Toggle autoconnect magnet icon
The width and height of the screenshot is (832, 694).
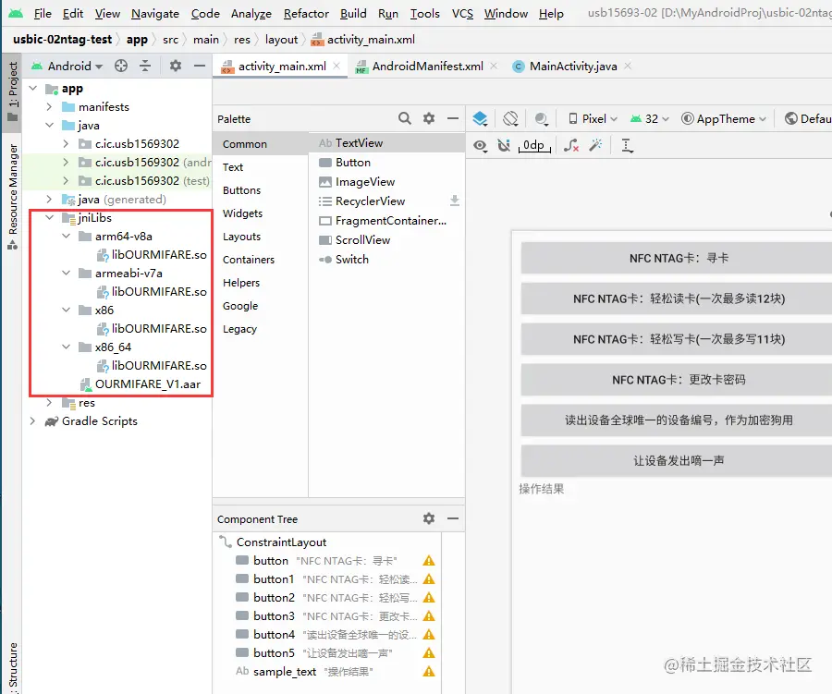click(x=504, y=145)
